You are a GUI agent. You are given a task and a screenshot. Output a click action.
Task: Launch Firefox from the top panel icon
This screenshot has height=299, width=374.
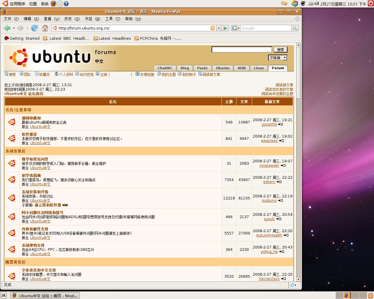click(x=53, y=4)
